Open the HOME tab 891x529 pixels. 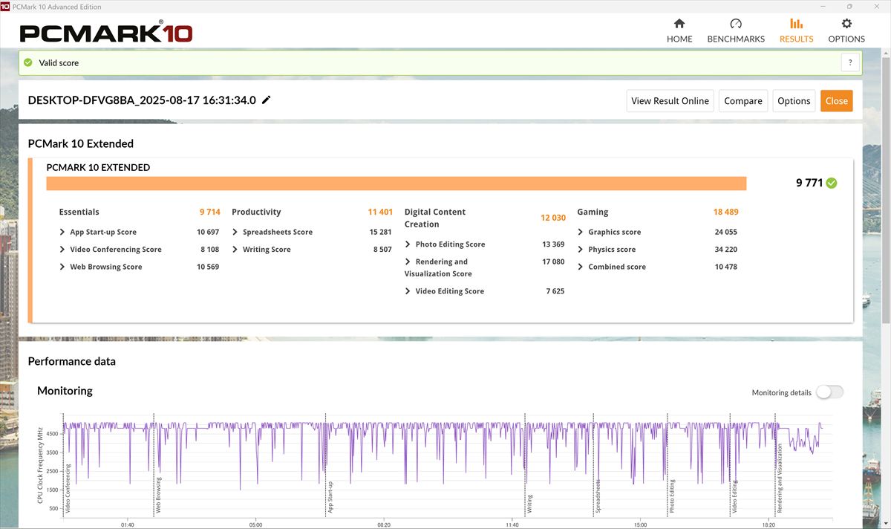coord(679,30)
